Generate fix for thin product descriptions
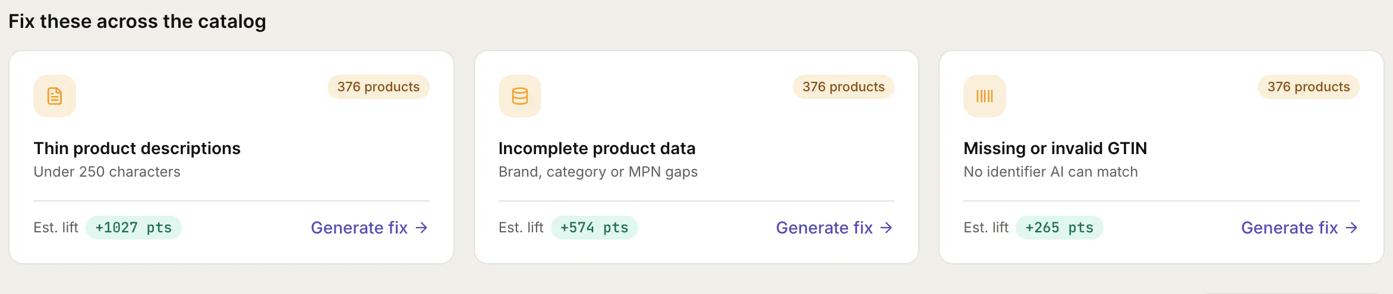1393x294 pixels. 369,228
